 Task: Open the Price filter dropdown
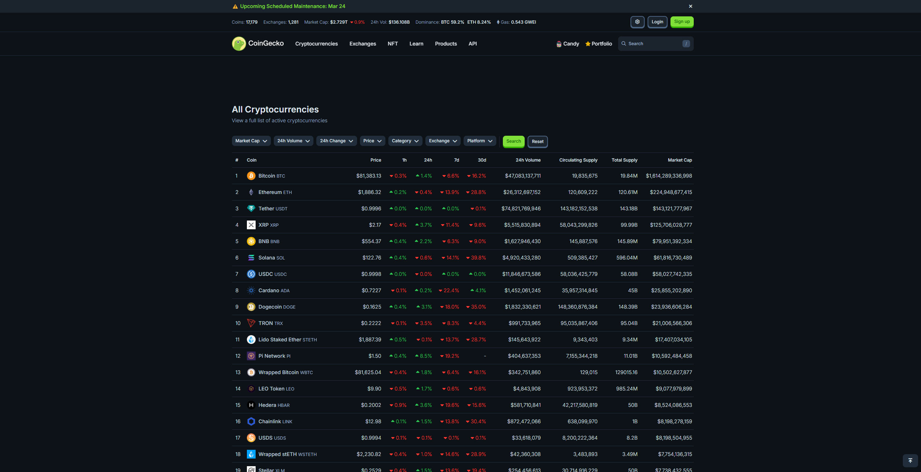373,141
